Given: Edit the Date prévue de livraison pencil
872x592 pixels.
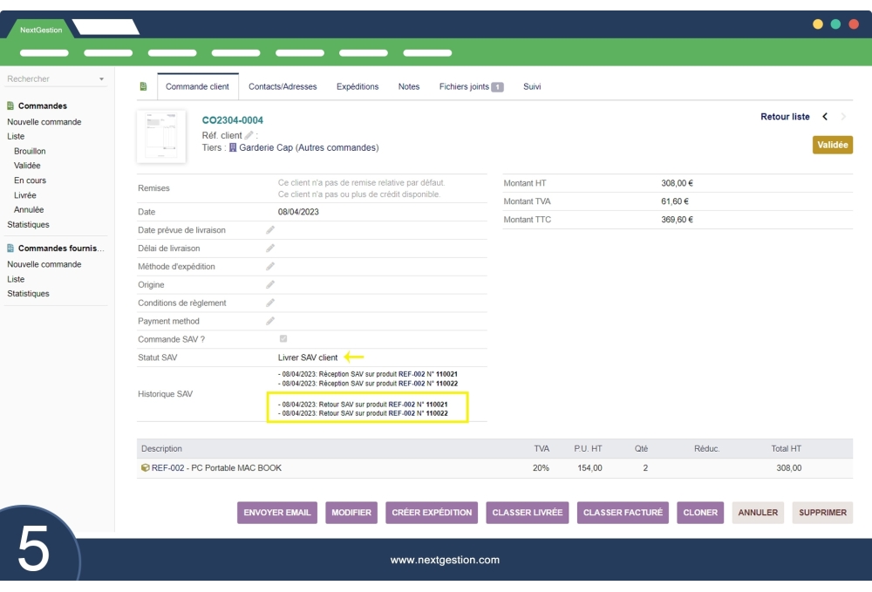Looking at the screenshot, I should [x=270, y=230].
